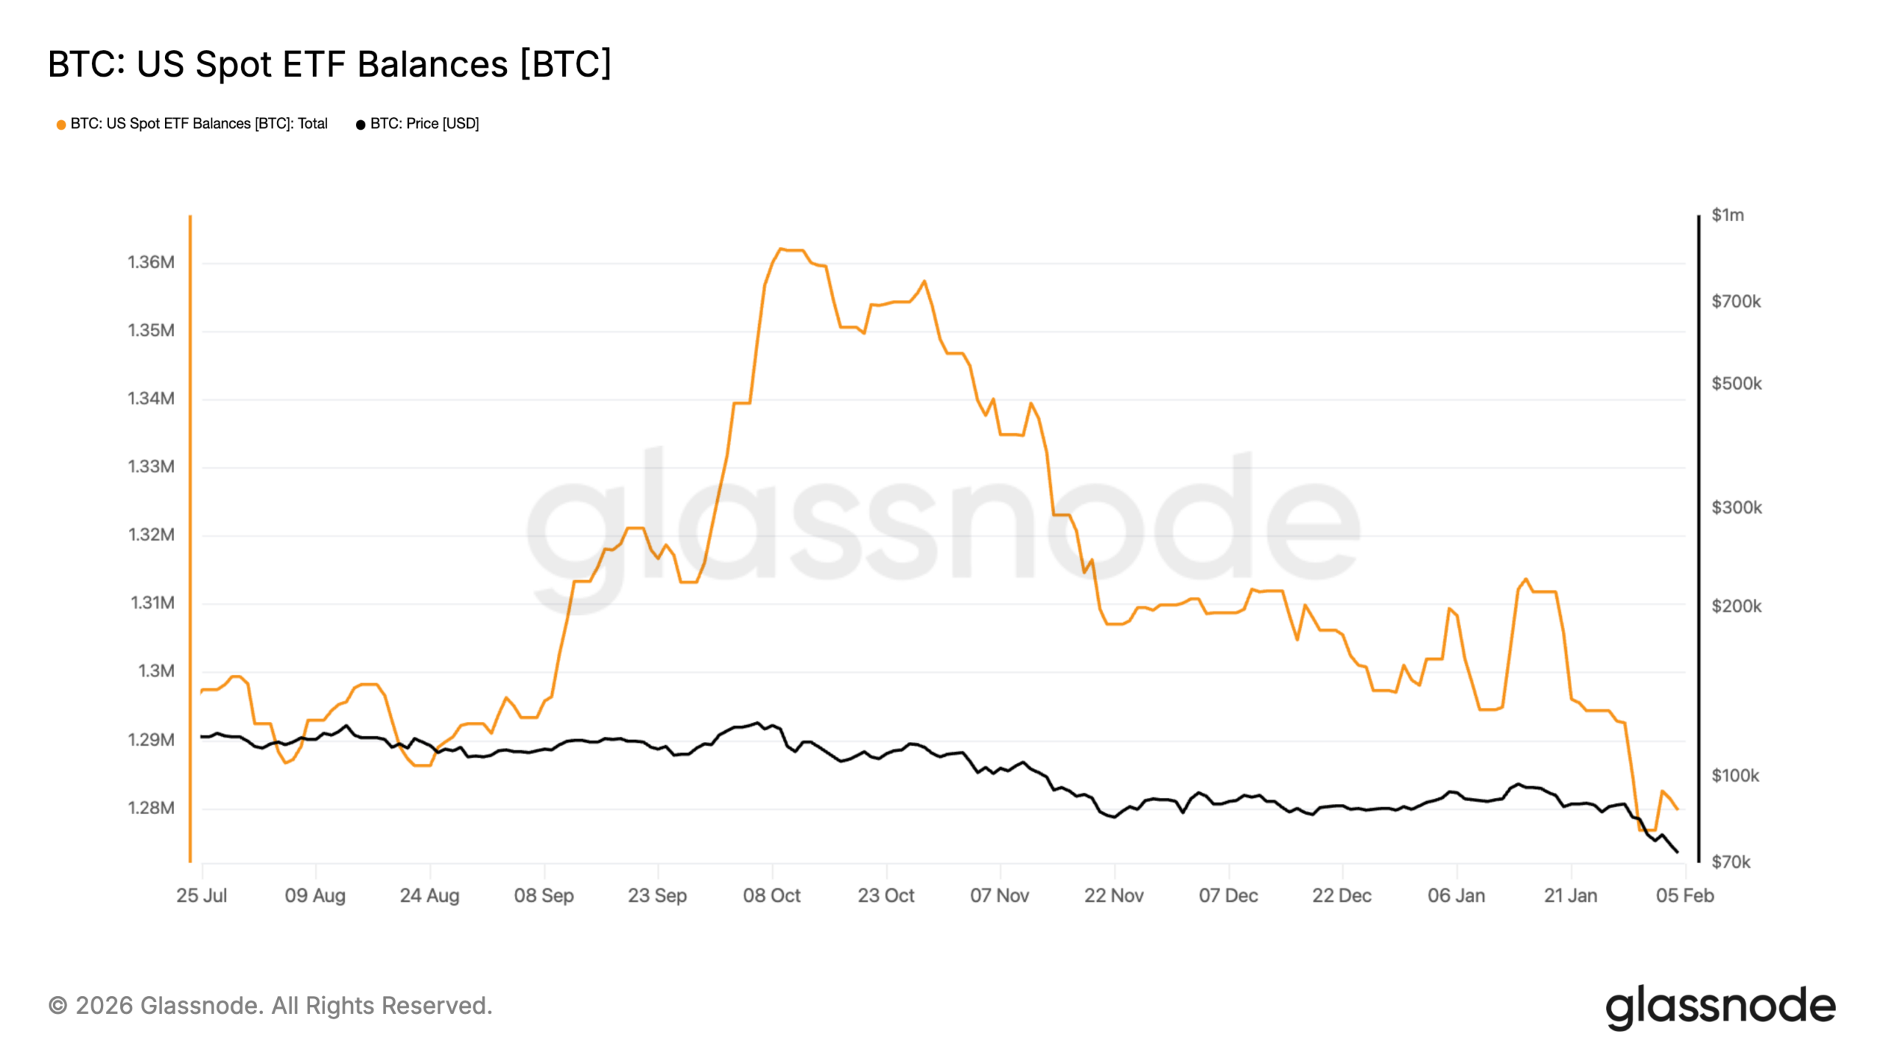1886x1061 pixels.
Task: Click the '1.36M' left axis label
Action: point(151,262)
